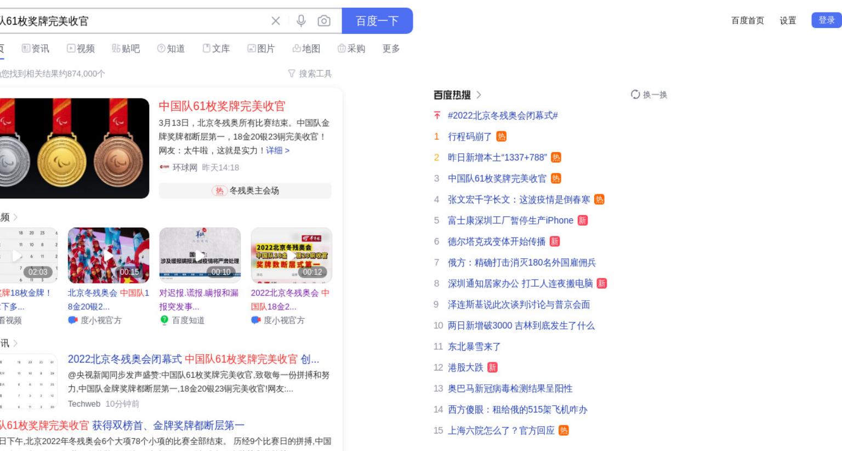842x451 pixels.
Task: Click the voice search microphone icon
Action: pos(301,21)
